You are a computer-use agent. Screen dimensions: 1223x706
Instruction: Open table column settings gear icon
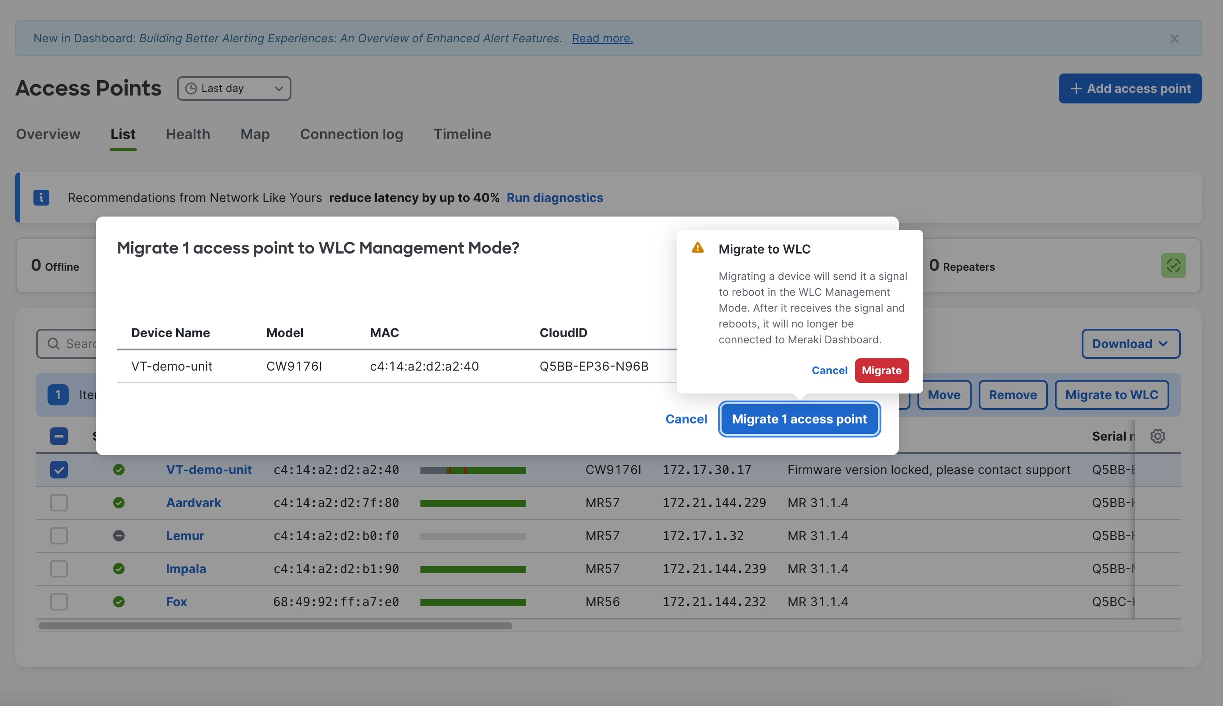1158,436
